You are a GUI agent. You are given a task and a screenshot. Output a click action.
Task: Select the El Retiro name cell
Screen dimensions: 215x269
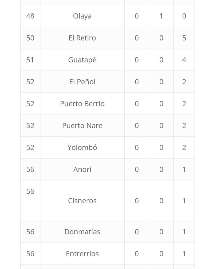coord(82,38)
